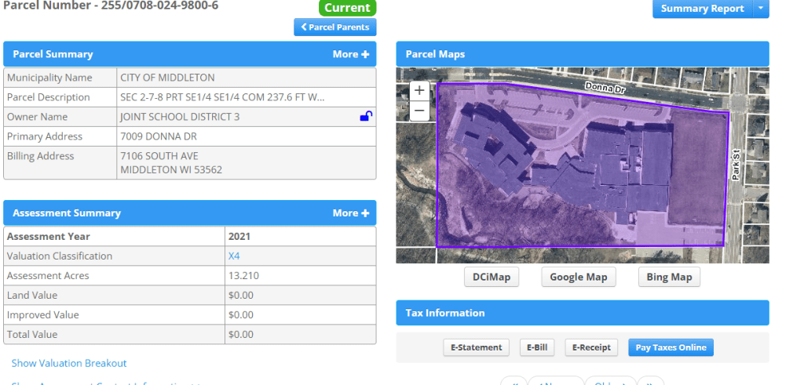Open the E-Bill
804x385 pixels.
pyautogui.click(x=537, y=347)
